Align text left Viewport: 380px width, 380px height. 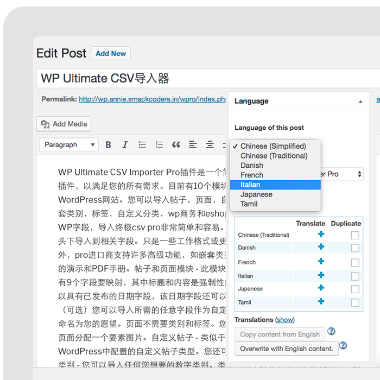(193, 145)
